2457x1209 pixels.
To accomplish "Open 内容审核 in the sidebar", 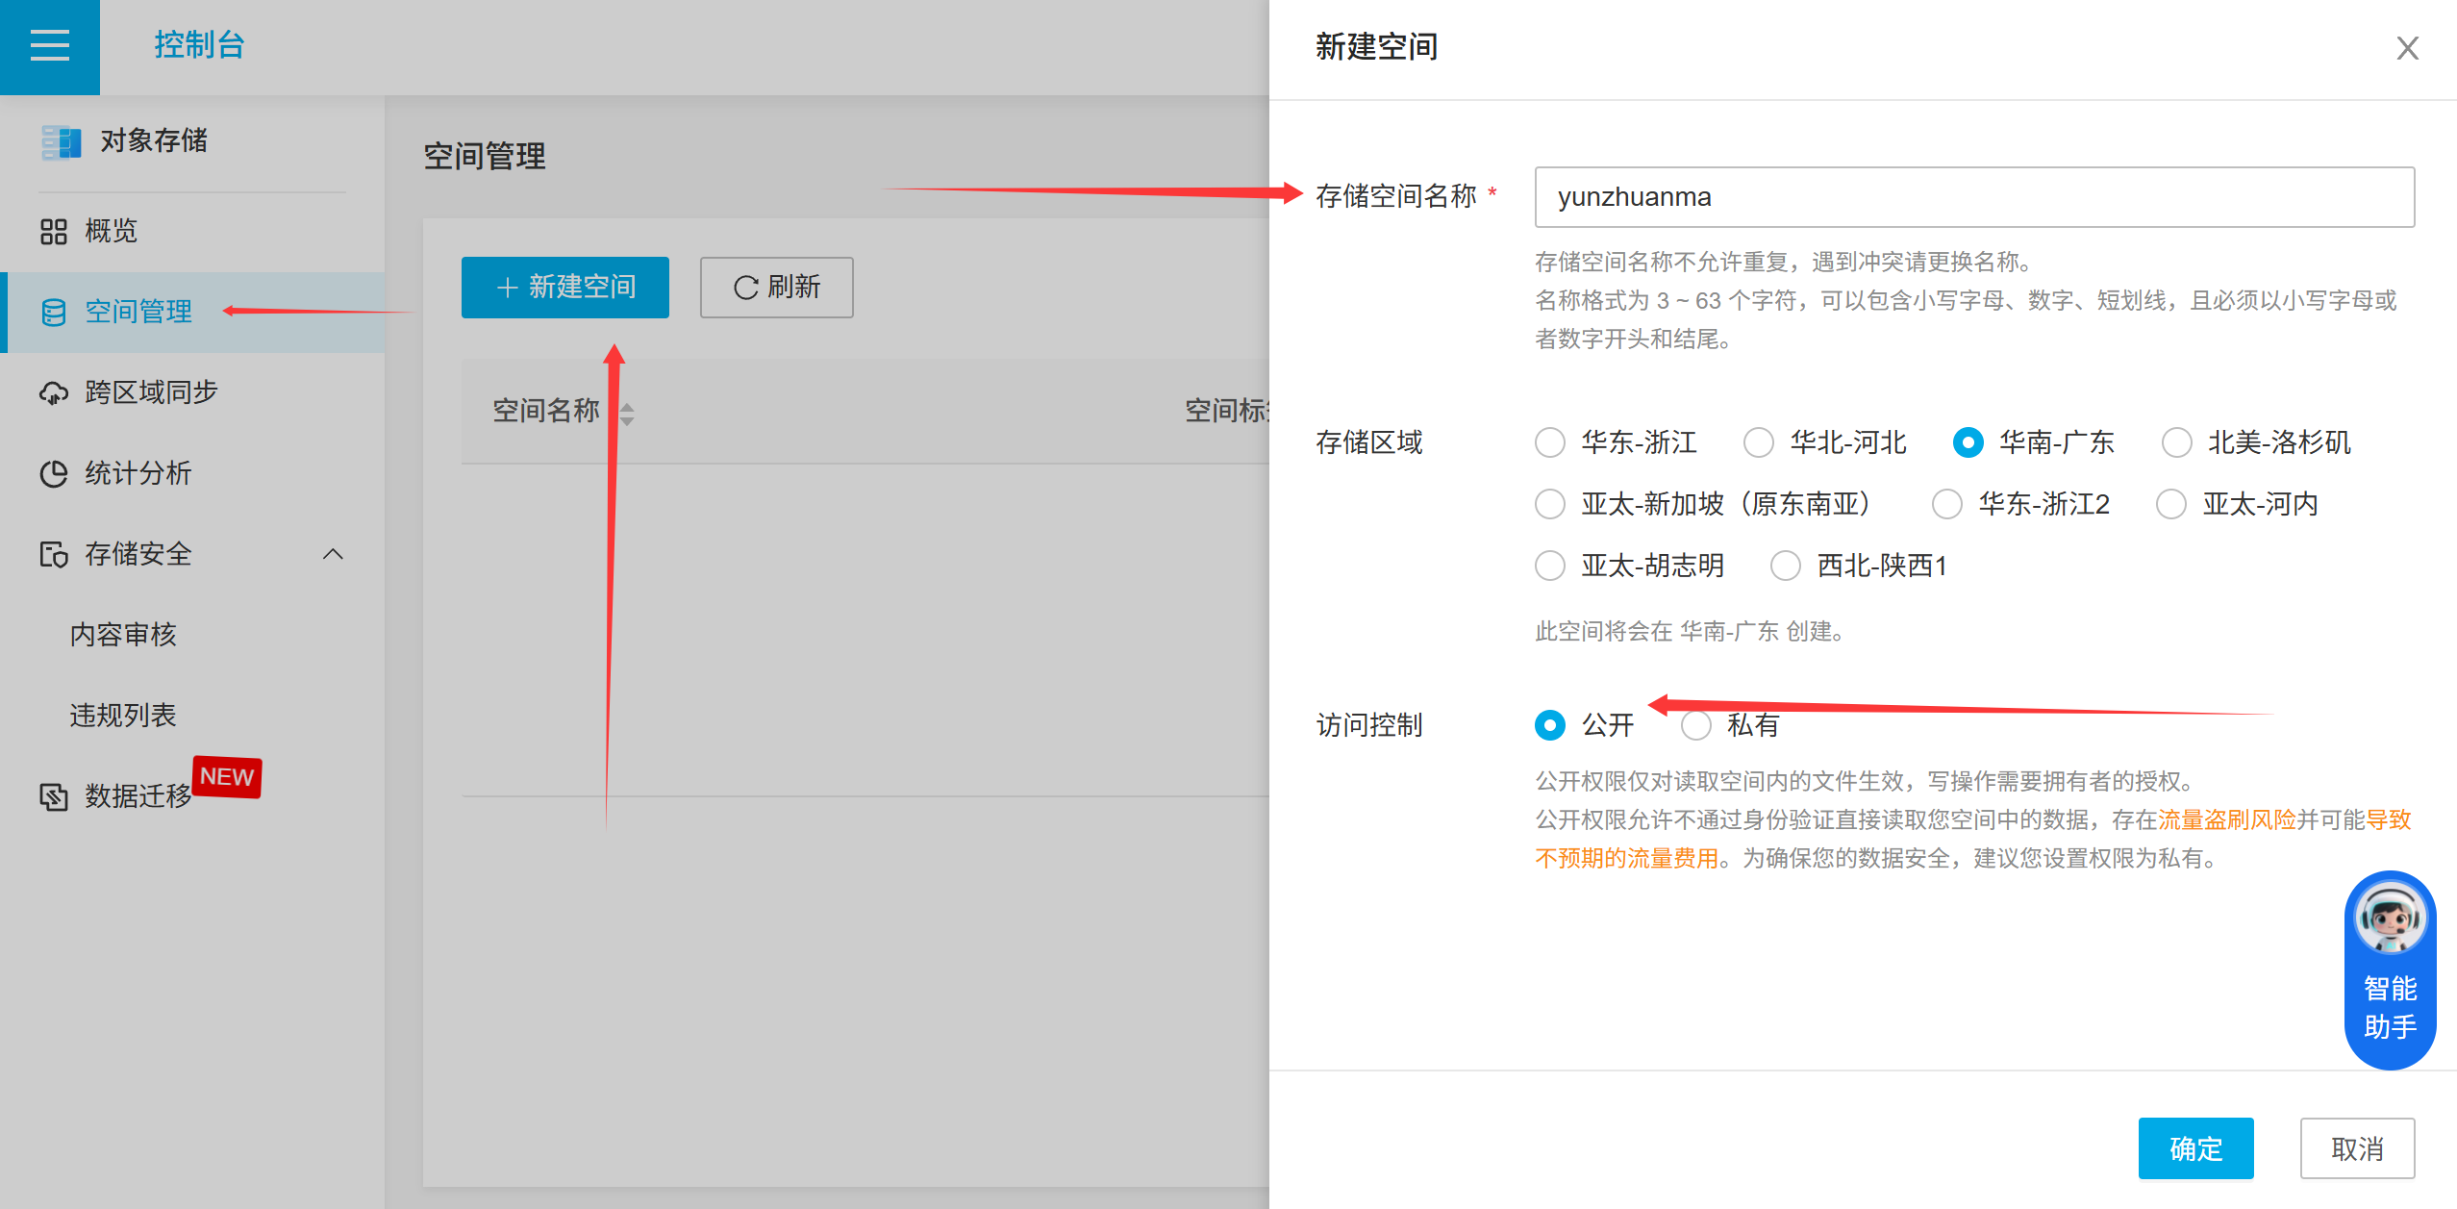I will pos(123,635).
